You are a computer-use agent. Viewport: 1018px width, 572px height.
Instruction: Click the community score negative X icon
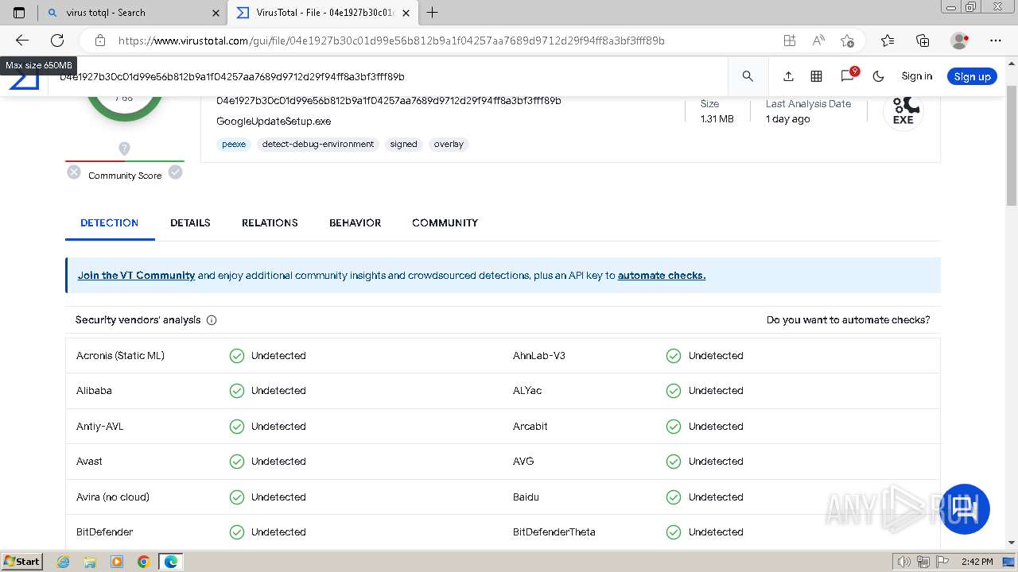pos(74,172)
